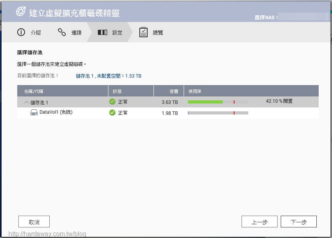Click 正常 status text for 儲存池 1
Image resolution: width=332 pixels, height=238 pixels.
[123, 102]
